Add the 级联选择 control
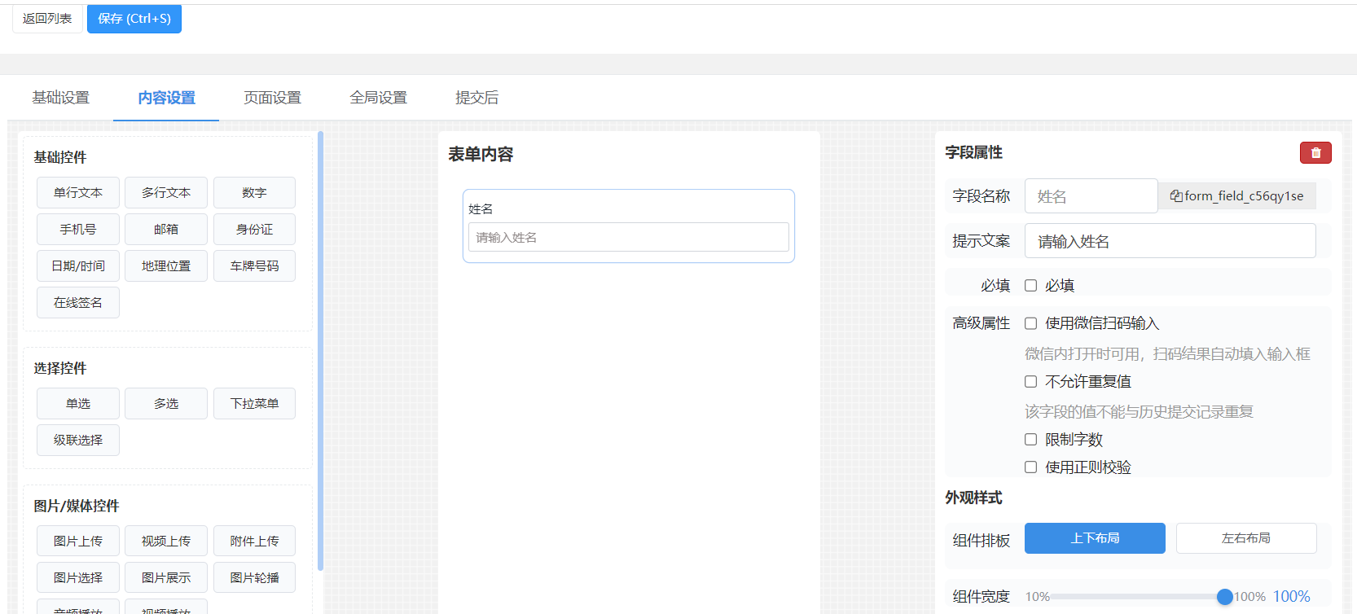The height and width of the screenshot is (614, 1357). coord(78,441)
